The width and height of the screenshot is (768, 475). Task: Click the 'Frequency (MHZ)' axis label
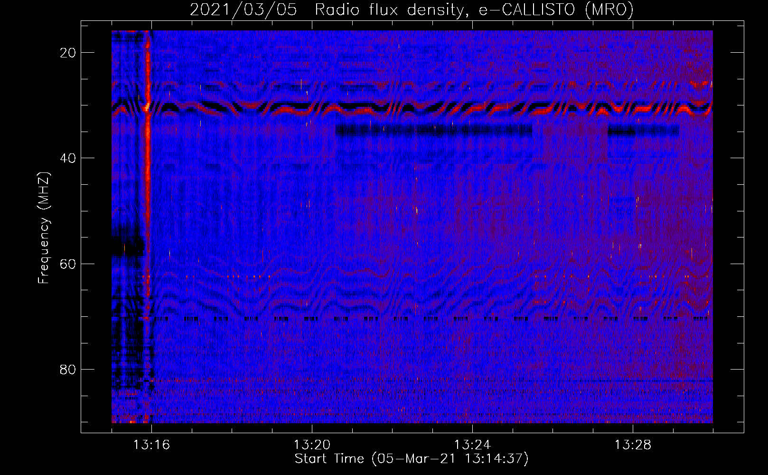[43, 228]
